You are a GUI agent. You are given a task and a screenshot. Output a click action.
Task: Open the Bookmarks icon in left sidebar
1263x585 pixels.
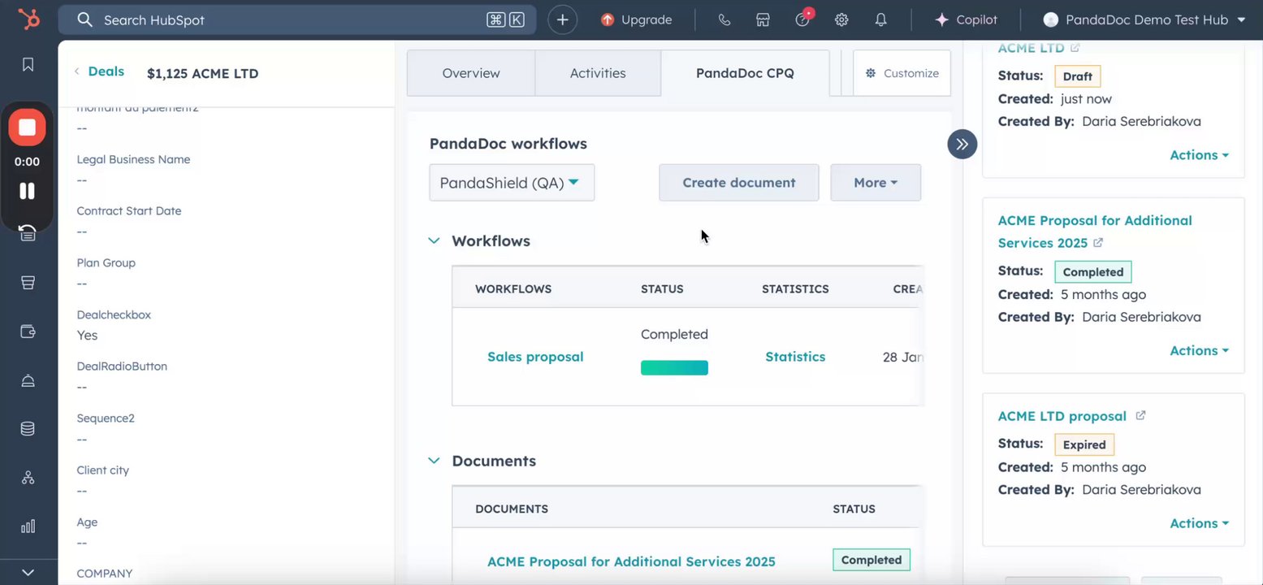(28, 64)
